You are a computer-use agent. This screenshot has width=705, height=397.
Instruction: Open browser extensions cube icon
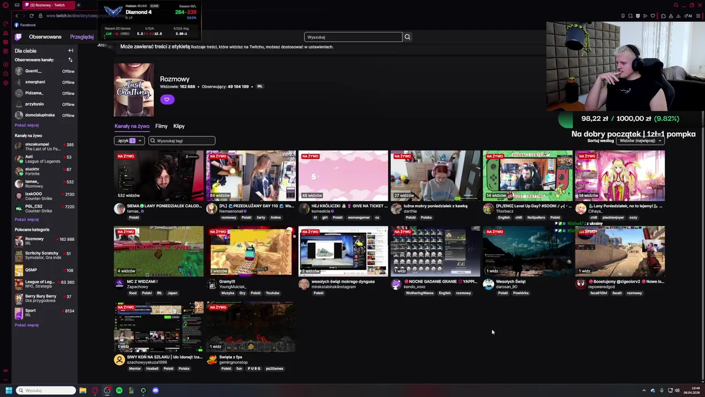(663, 15)
